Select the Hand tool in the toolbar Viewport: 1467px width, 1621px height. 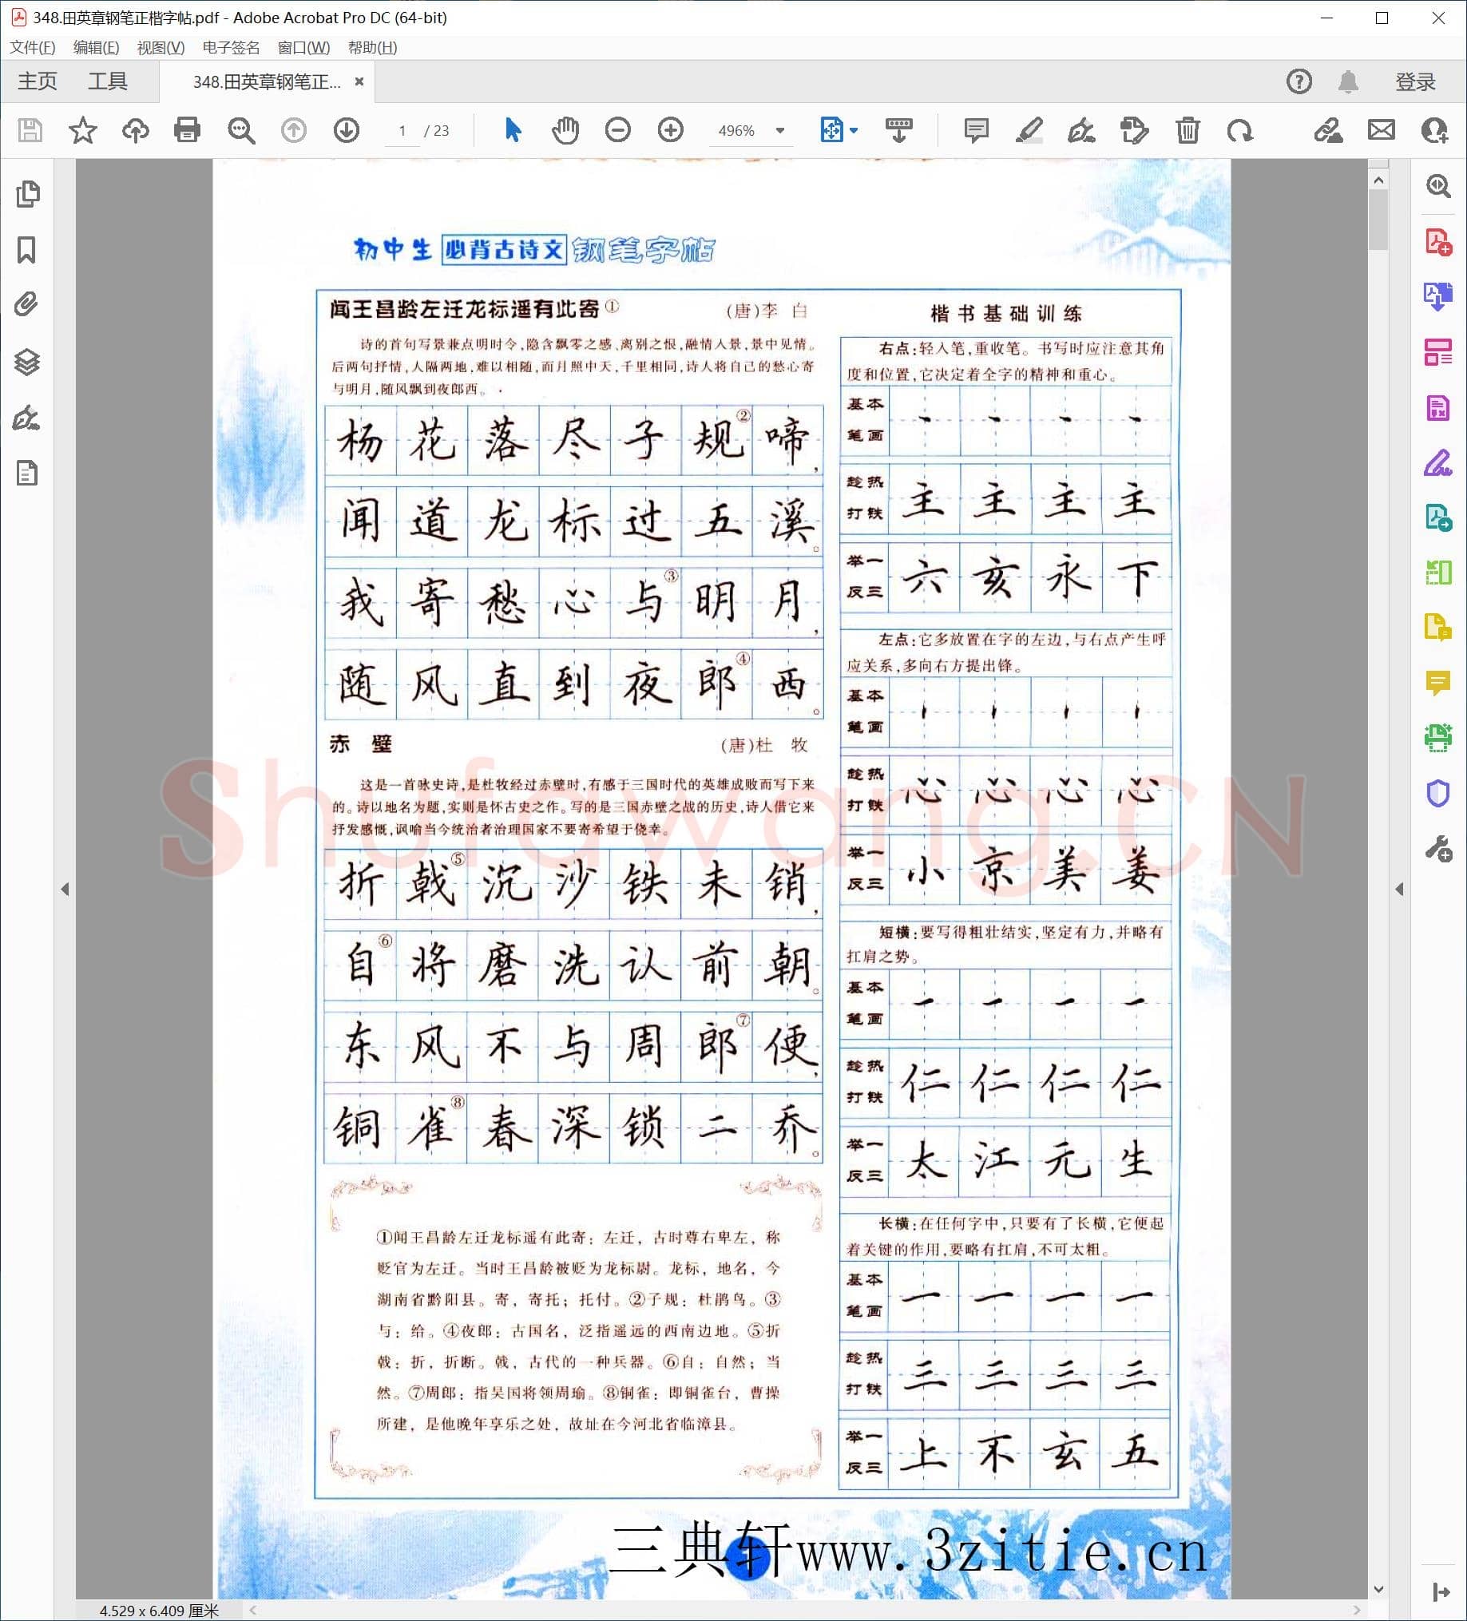click(565, 129)
